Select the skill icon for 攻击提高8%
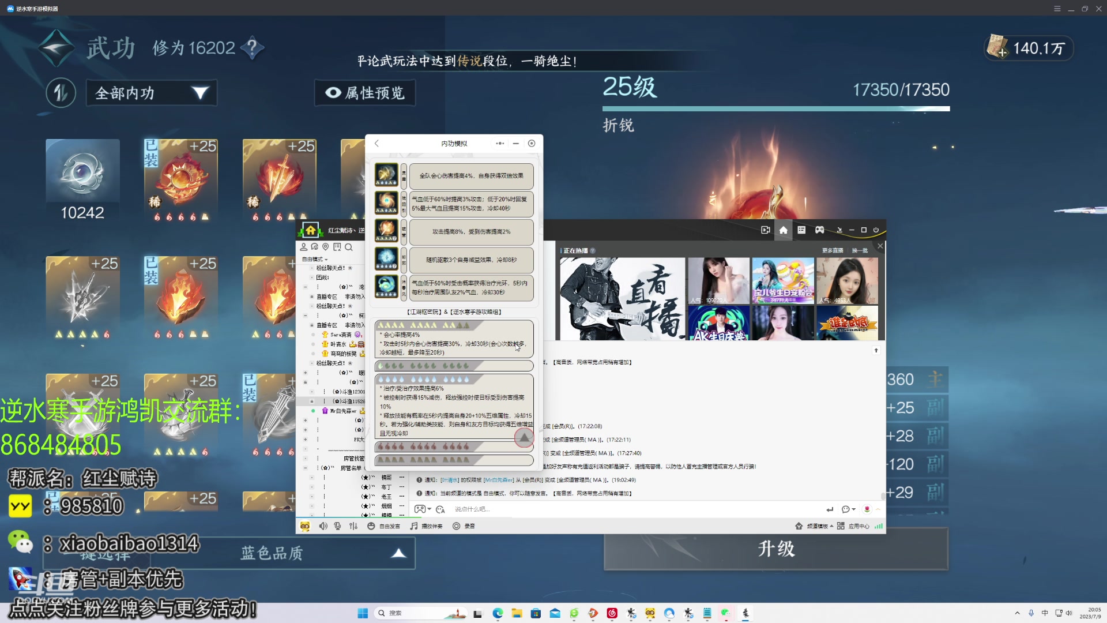Image resolution: width=1107 pixels, height=623 pixels. click(x=386, y=231)
